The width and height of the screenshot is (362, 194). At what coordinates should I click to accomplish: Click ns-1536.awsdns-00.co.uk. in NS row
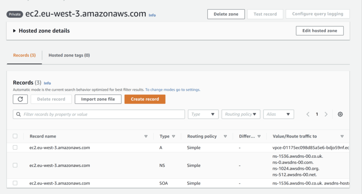[x=297, y=156]
